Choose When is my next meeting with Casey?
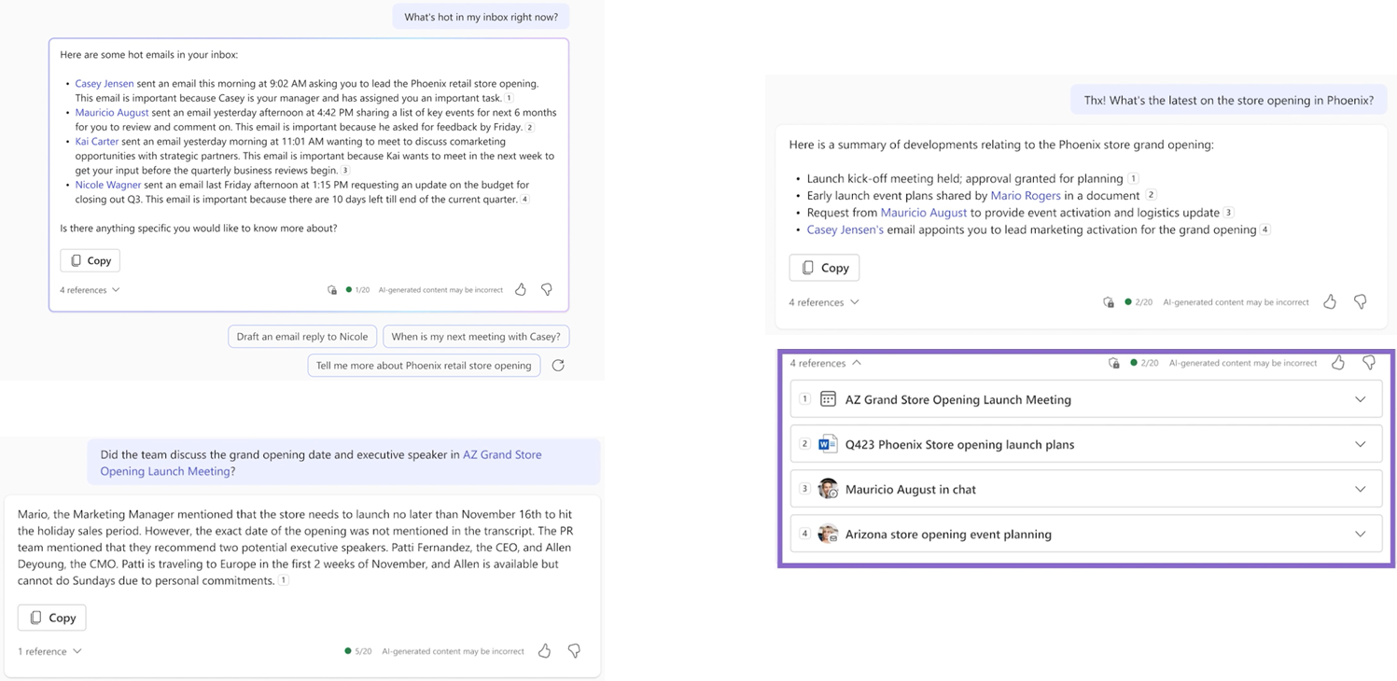 click(476, 337)
